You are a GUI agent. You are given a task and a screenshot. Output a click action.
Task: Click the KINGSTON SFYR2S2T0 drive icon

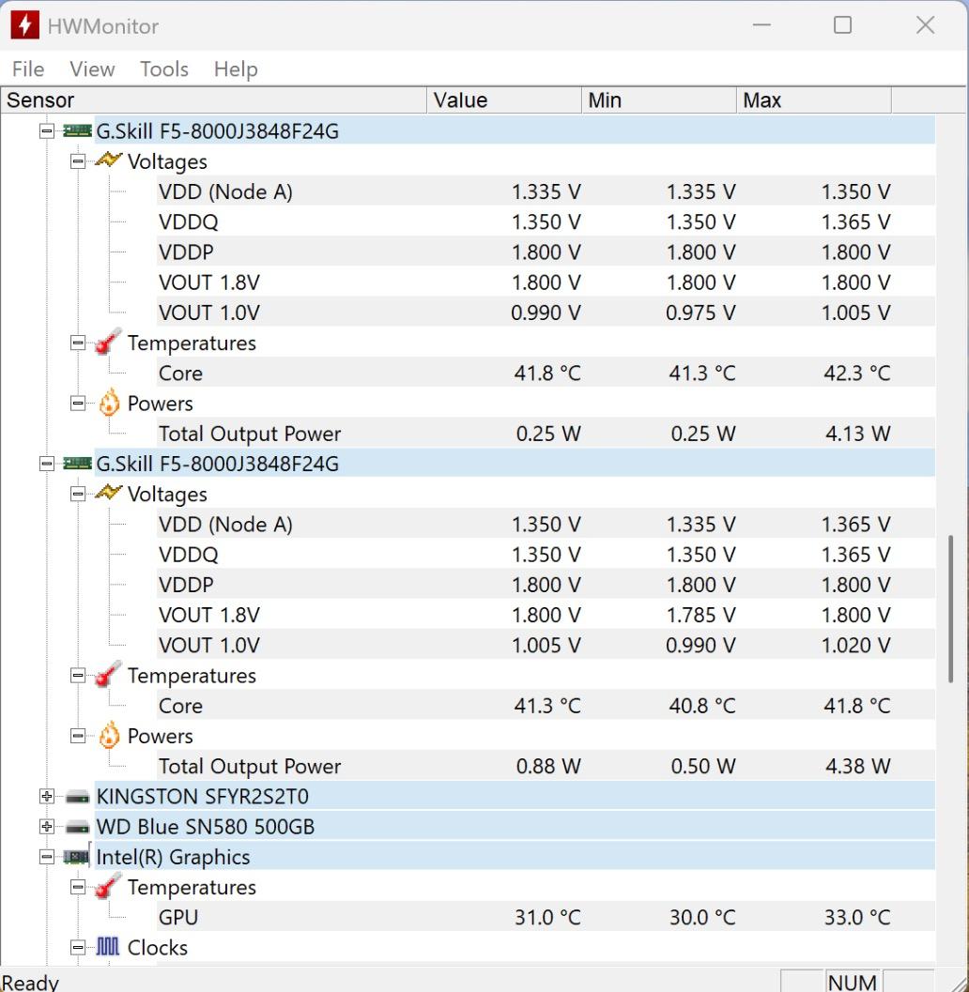coord(77,797)
